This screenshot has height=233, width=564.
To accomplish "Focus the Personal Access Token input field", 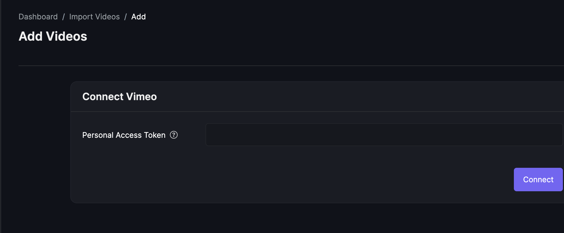I will [384, 135].
